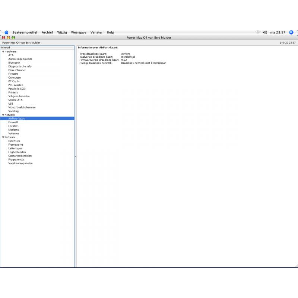Close the Power Mac G4 window

tap(3, 38)
